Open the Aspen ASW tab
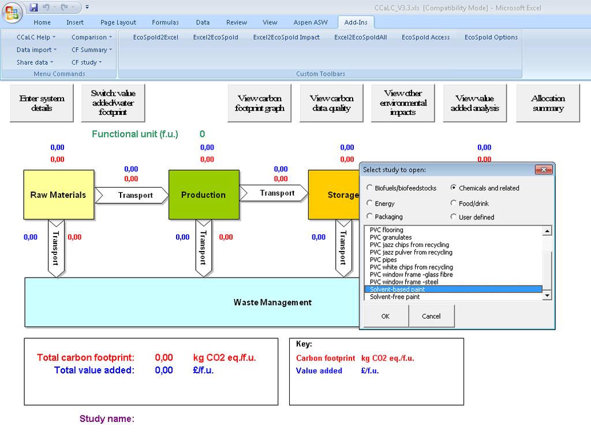 tap(311, 23)
